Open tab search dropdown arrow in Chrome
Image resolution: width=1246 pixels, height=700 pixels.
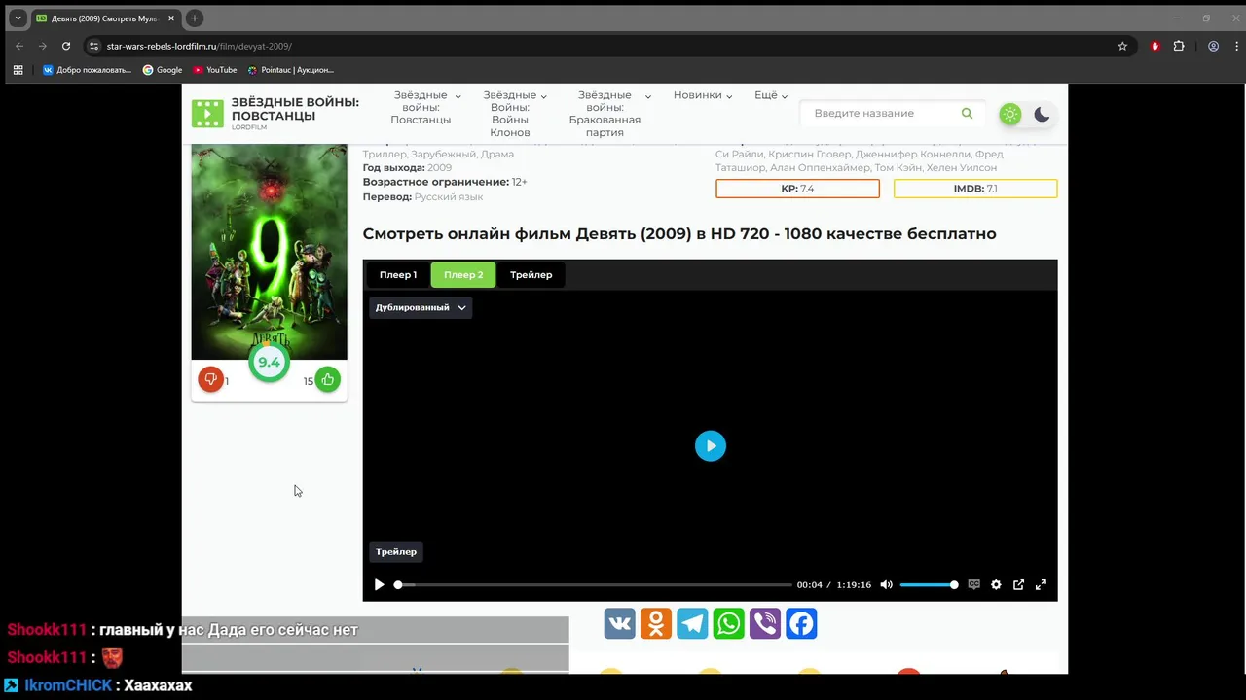pyautogui.click(x=18, y=18)
